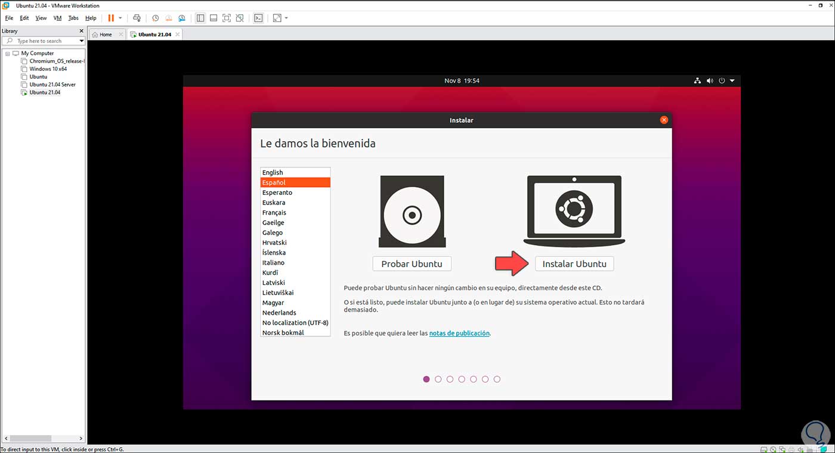Select Nederlands in the language list
This screenshot has height=453, width=835.
[x=295, y=312]
